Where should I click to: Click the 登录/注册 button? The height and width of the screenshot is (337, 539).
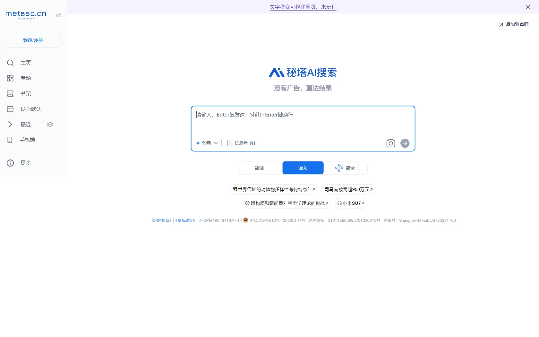33,40
